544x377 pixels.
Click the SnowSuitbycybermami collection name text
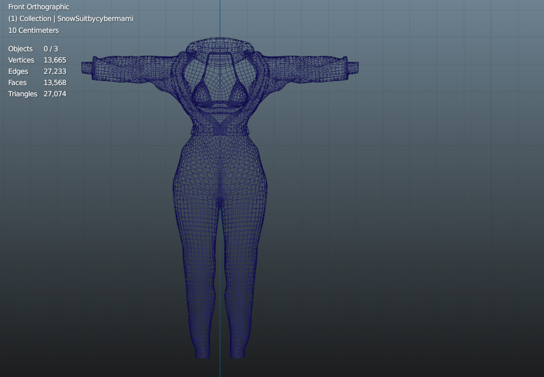tap(95, 19)
